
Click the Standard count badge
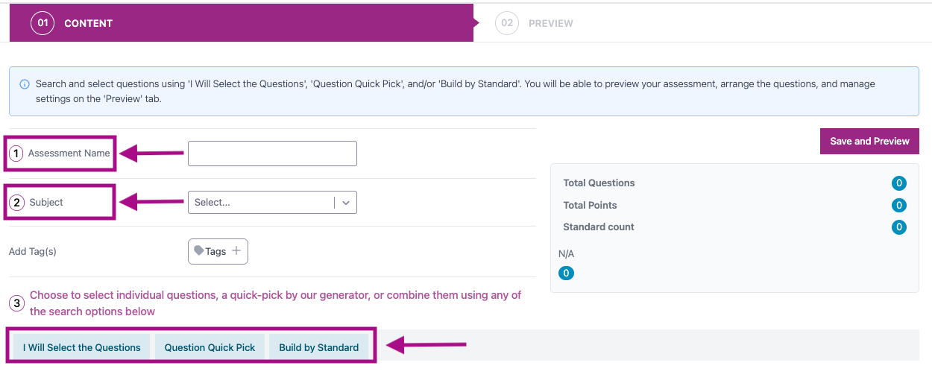[899, 227]
